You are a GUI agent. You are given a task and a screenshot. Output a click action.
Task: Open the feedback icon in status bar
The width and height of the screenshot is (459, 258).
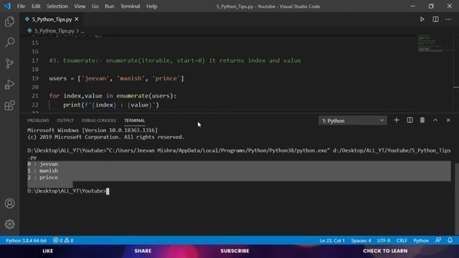click(438, 240)
